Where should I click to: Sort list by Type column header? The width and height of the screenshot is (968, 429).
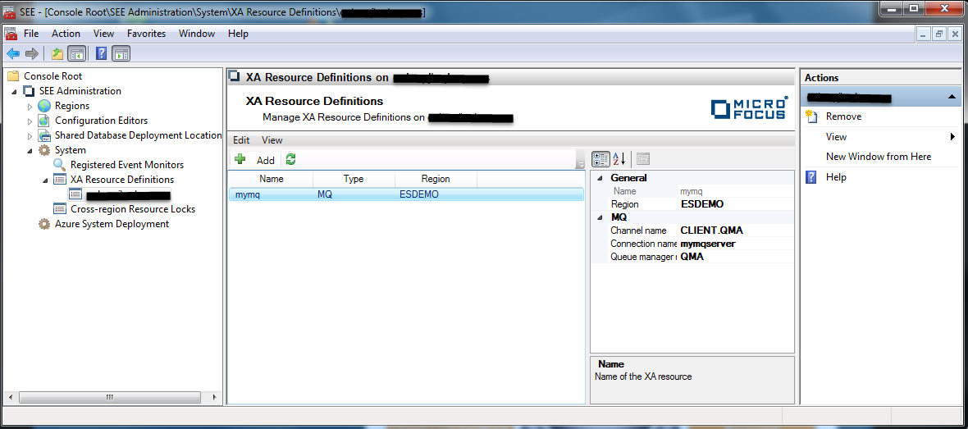tap(354, 179)
